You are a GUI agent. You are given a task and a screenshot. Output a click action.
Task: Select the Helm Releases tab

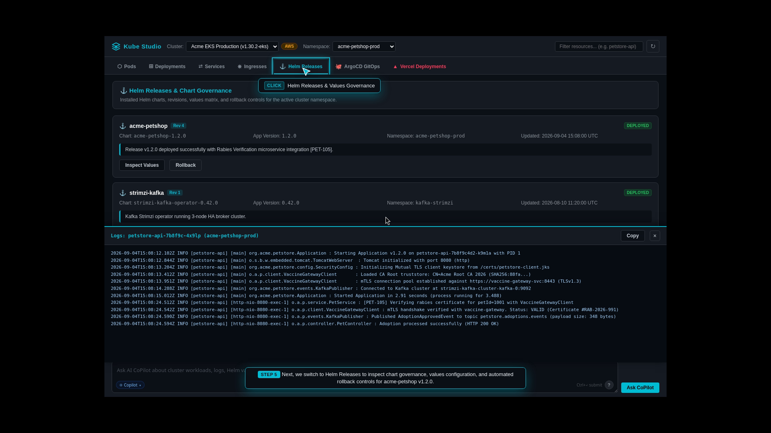(301, 67)
